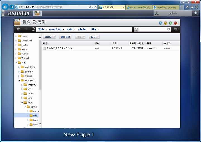Refresh the File Explorer folder view
Viewport: 201px width, 142px height.
pyautogui.click(x=33, y=29)
